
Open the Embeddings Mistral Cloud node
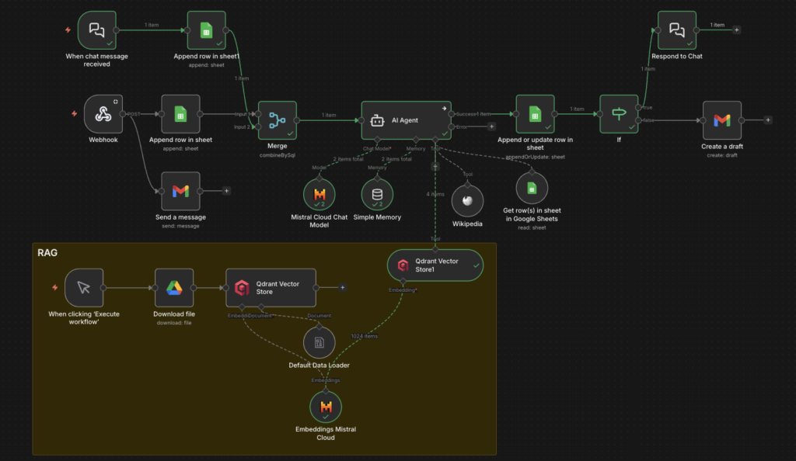(325, 407)
